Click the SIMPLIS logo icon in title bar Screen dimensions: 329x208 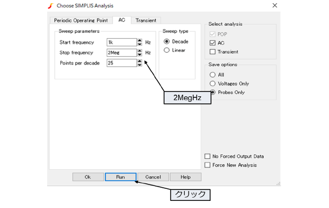click(x=50, y=6)
